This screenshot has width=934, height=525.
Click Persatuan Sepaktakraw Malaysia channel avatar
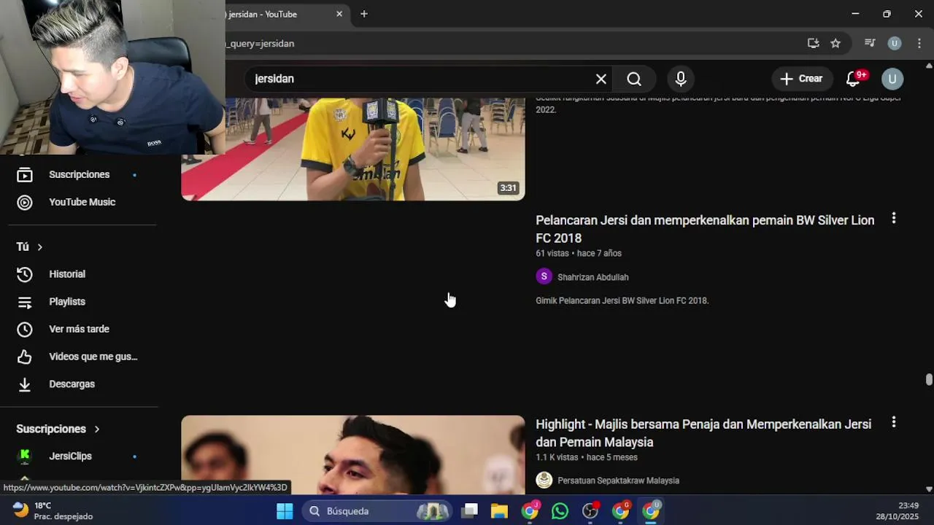coord(544,480)
